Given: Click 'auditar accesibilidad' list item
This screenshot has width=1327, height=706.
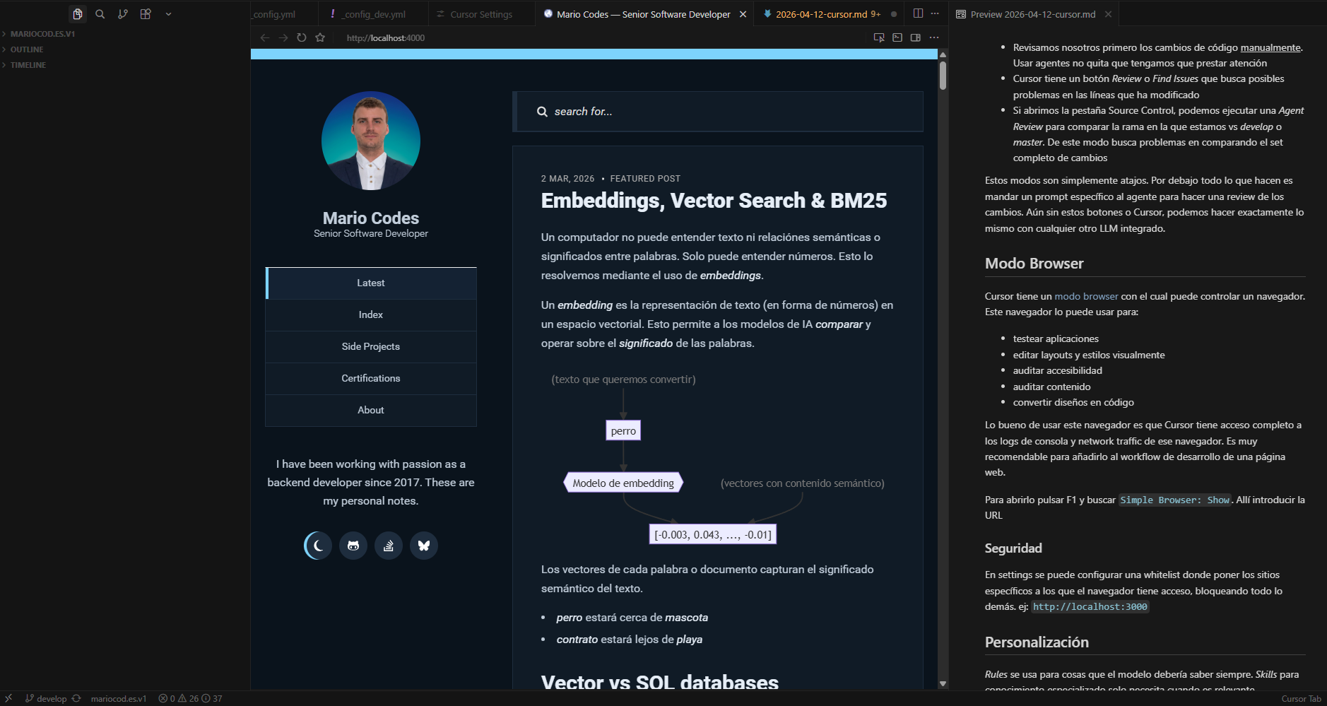Looking at the screenshot, I should tap(1057, 371).
